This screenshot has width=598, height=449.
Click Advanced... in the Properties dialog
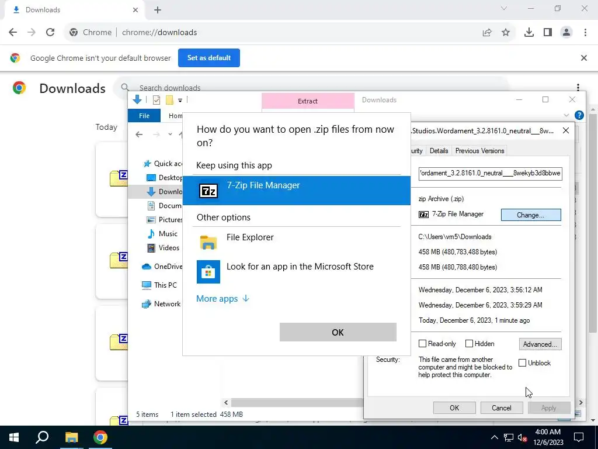540,344
